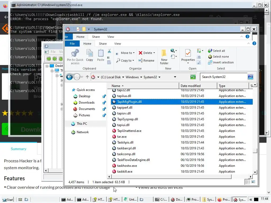
Task: Select TaskFlowDataEngine.dll in the list
Action: pos(182,160)
